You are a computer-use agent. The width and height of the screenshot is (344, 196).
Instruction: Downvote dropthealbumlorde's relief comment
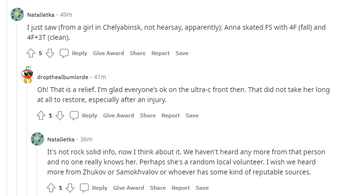59,115
